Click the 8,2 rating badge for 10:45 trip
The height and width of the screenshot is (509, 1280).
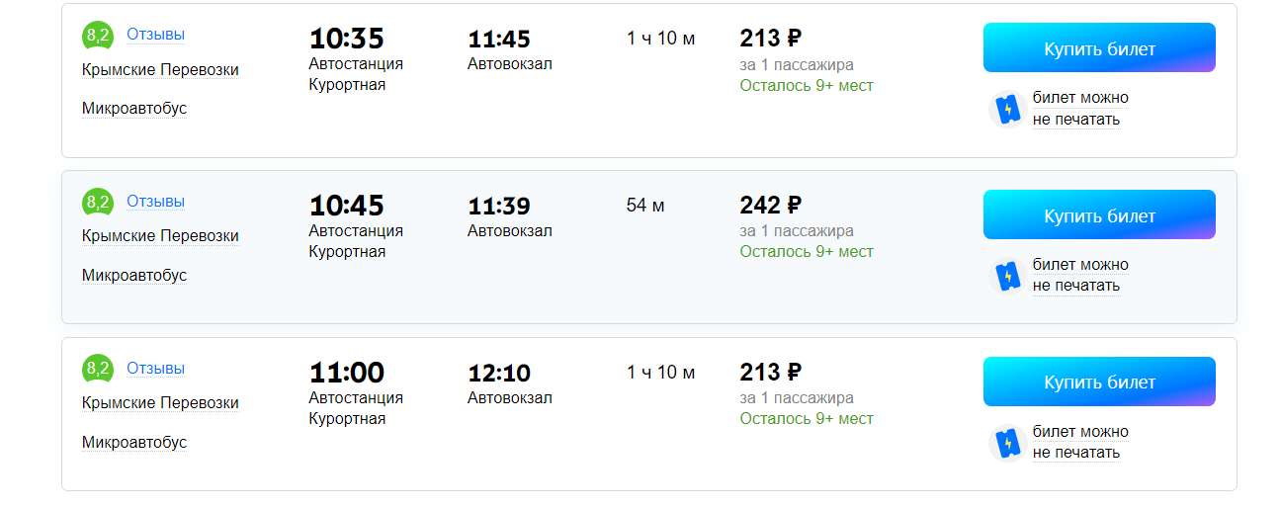click(x=98, y=203)
